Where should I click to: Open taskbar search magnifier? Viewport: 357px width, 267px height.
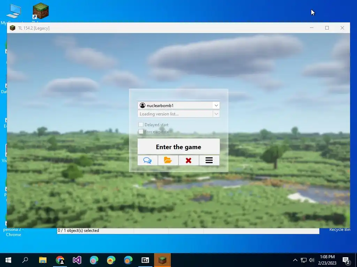25,260
